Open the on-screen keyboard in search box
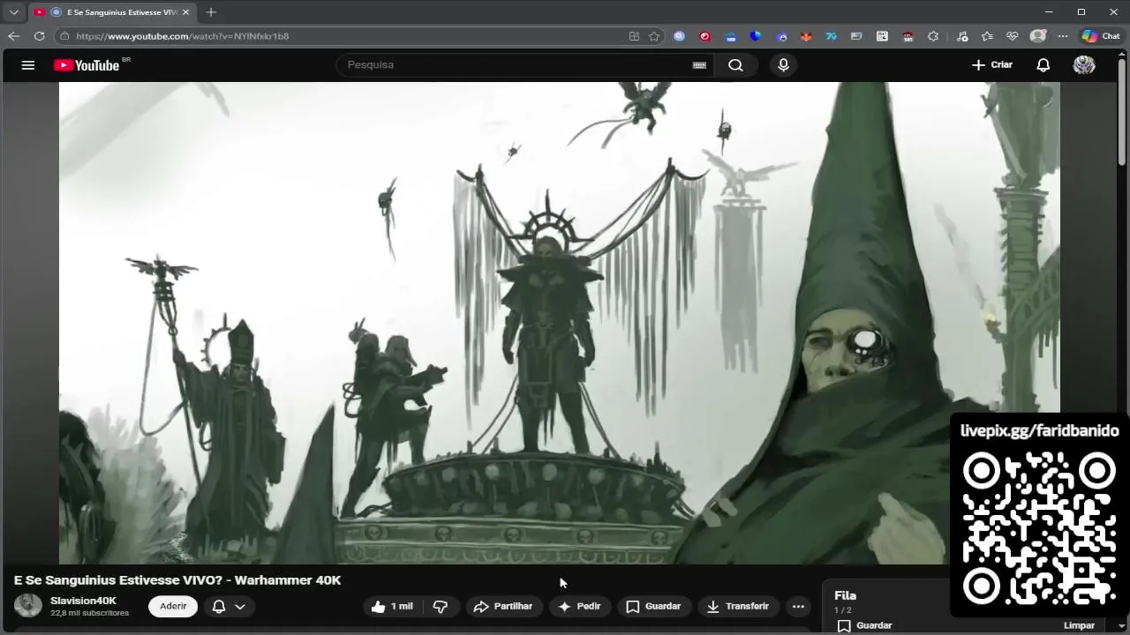The height and width of the screenshot is (635, 1130). [699, 65]
